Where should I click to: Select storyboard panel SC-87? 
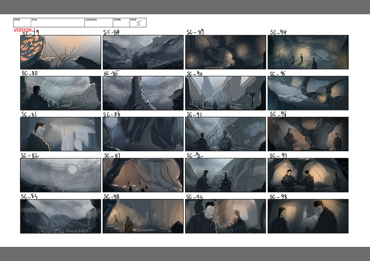click(x=143, y=175)
